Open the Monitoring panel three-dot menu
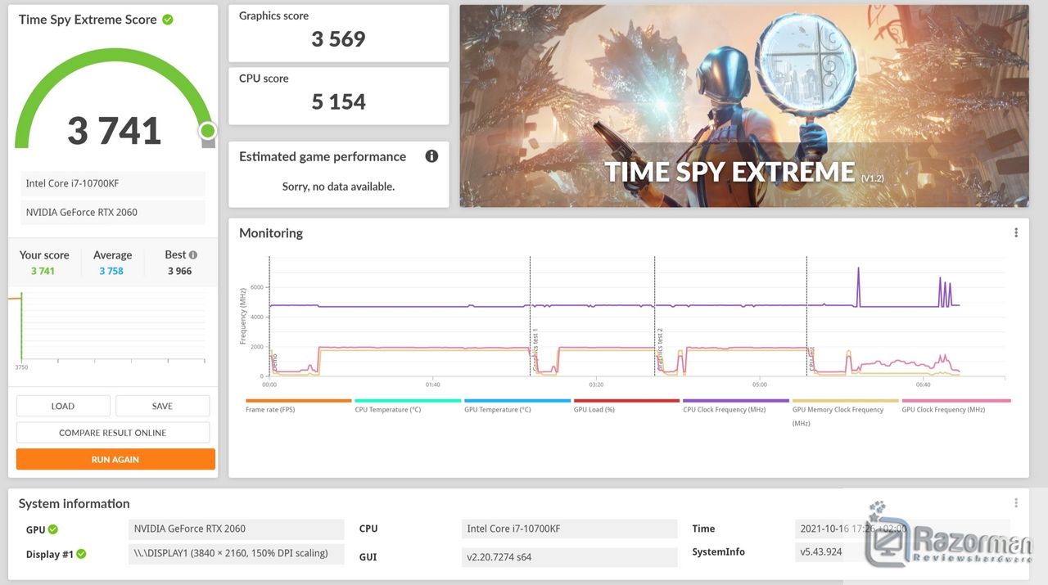1048x585 pixels. click(x=1016, y=233)
